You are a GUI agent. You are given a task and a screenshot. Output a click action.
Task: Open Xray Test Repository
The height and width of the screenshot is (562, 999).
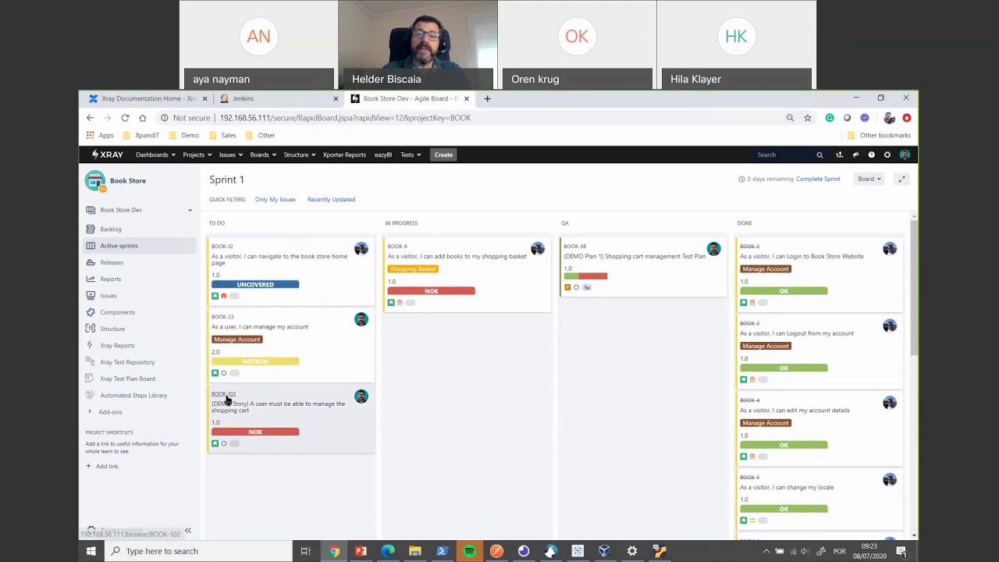(127, 362)
